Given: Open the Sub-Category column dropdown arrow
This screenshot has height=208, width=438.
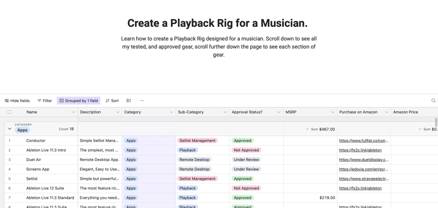Looking at the screenshot, I should pos(225,112).
